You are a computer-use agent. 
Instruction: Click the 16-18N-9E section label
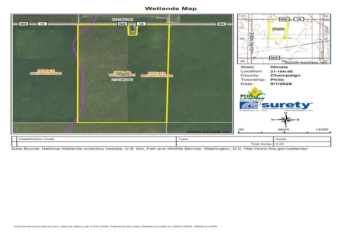123,19
